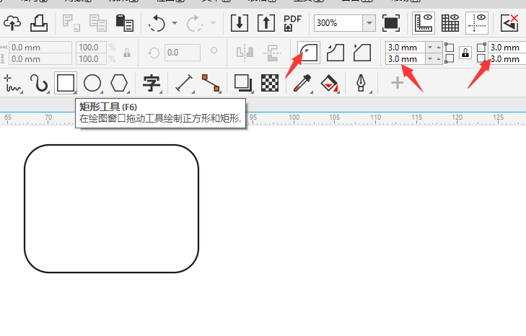Click the upper 100.0 scale factor field
This screenshot has width=526, height=336.
[91, 48]
